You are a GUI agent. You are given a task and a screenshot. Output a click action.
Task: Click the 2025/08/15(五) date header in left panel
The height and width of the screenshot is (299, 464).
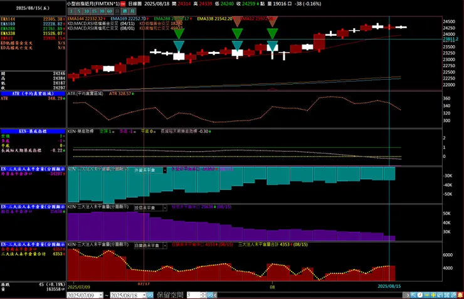click(33, 8)
